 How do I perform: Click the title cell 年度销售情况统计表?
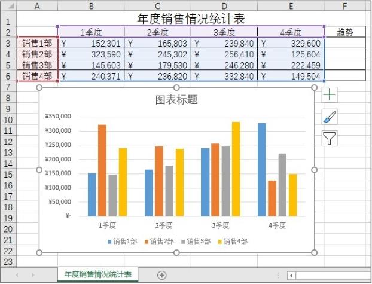click(191, 19)
